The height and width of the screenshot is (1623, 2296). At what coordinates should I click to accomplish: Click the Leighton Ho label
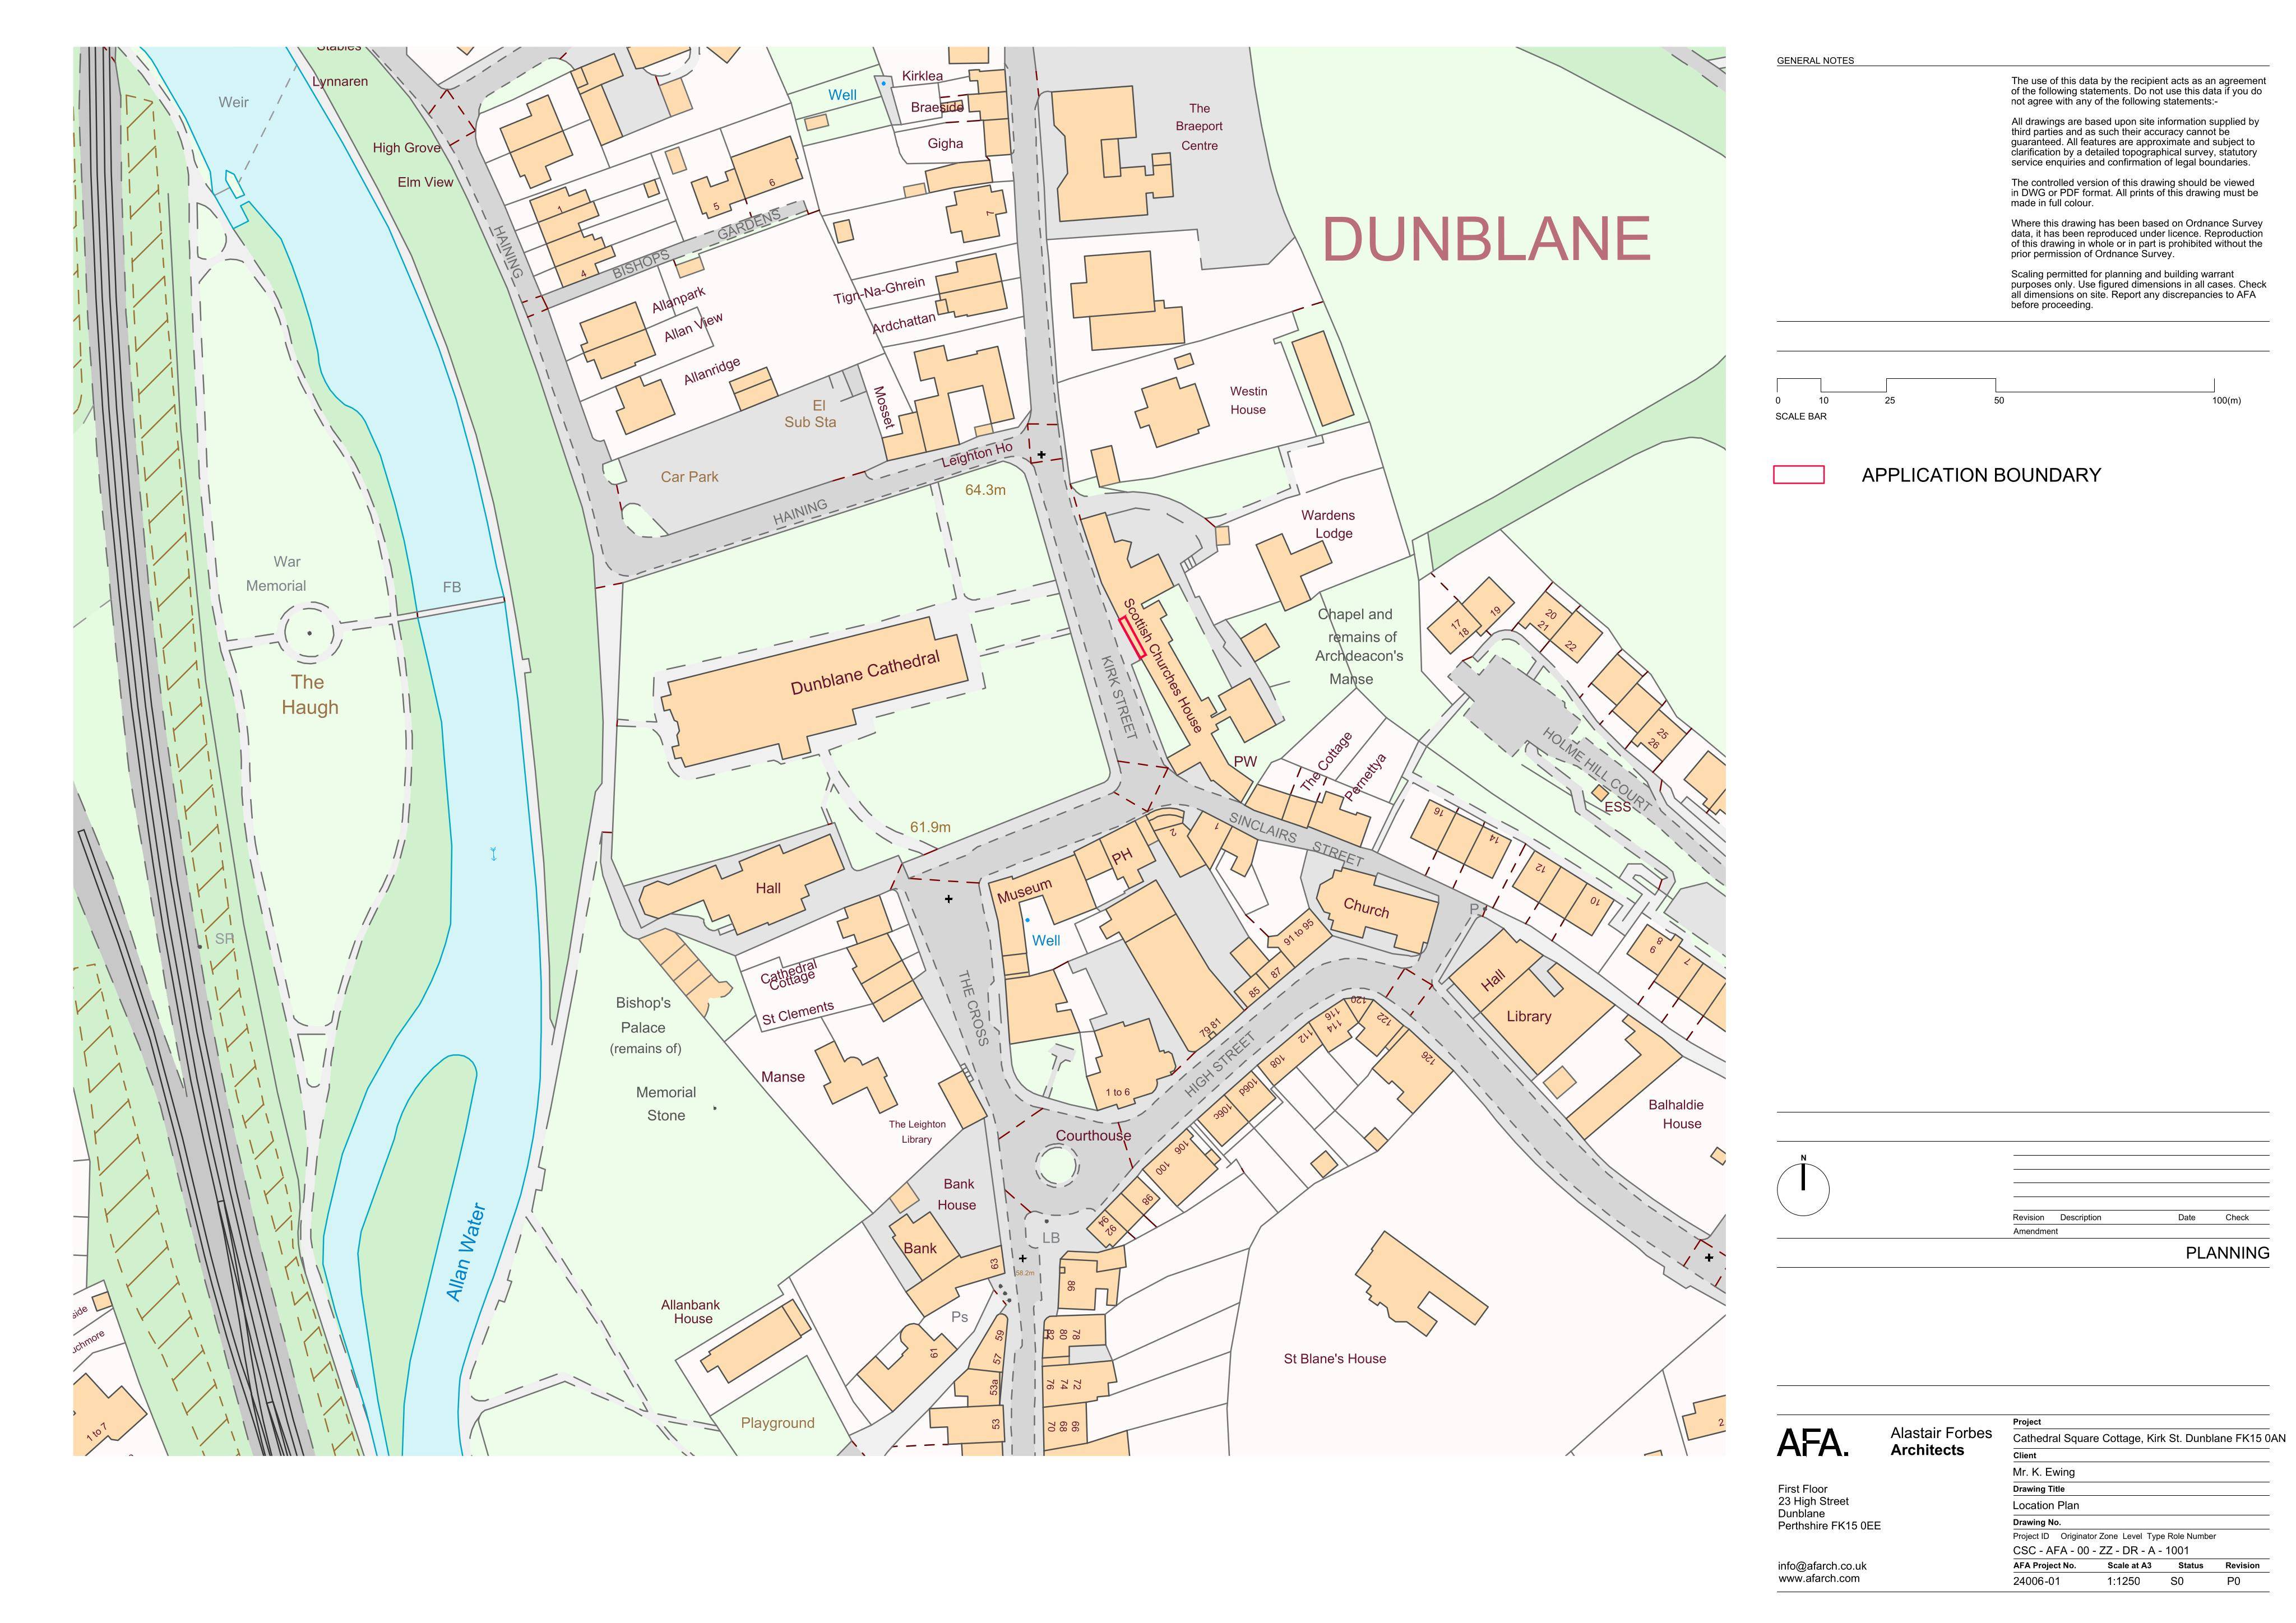[x=976, y=456]
